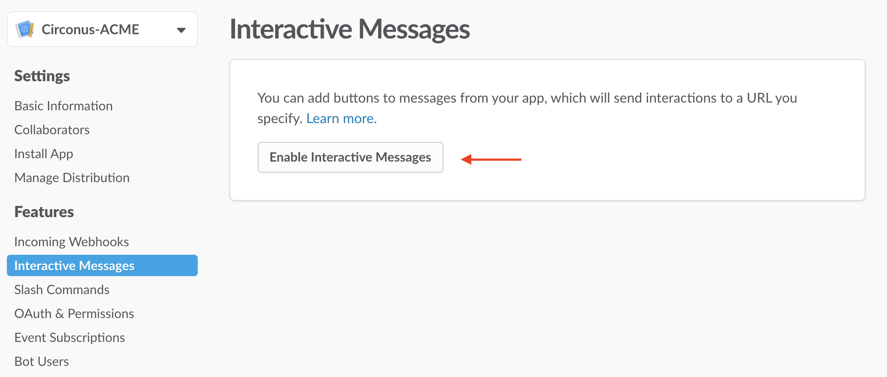Click the Circonus-ACME workspace name
This screenshot has width=887, height=377.
point(90,29)
